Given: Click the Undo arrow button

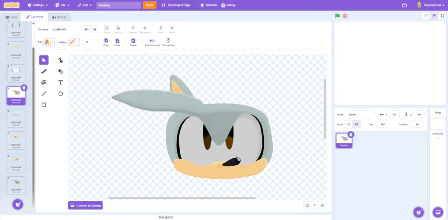Looking at the screenshot, I should coord(87,29).
